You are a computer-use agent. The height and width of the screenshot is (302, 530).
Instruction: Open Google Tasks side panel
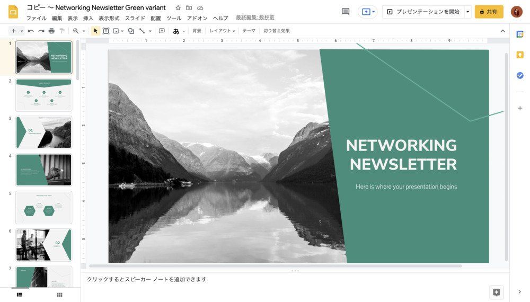click(520, 75)
